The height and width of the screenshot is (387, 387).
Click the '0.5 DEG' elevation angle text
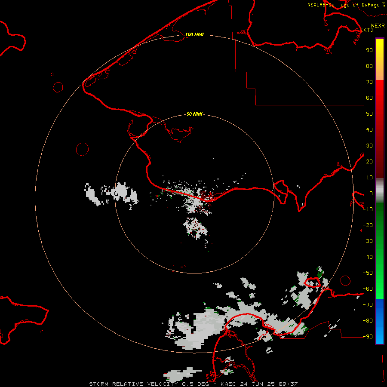tap(195, 384)
